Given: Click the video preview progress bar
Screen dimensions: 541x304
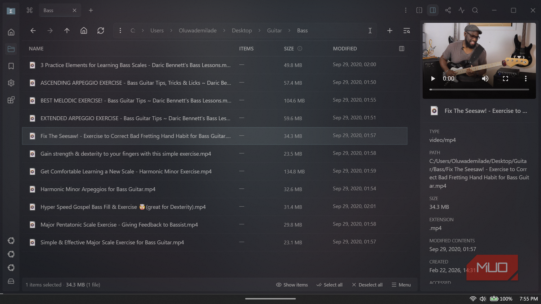Looking at the screenshot, I should click(x=479, y=89).
